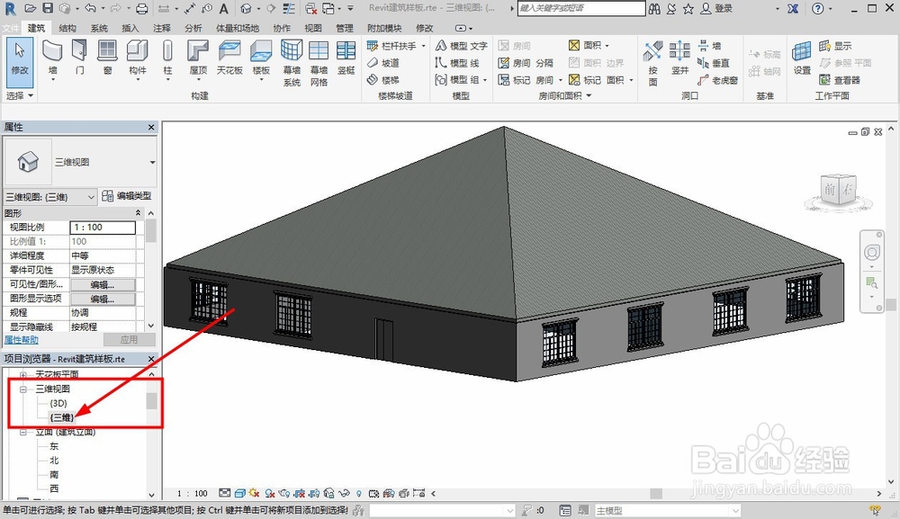This screenshot has width=900, height=519.
Task: Select the 柱 (Column) tool
Action: coord(167,59)
